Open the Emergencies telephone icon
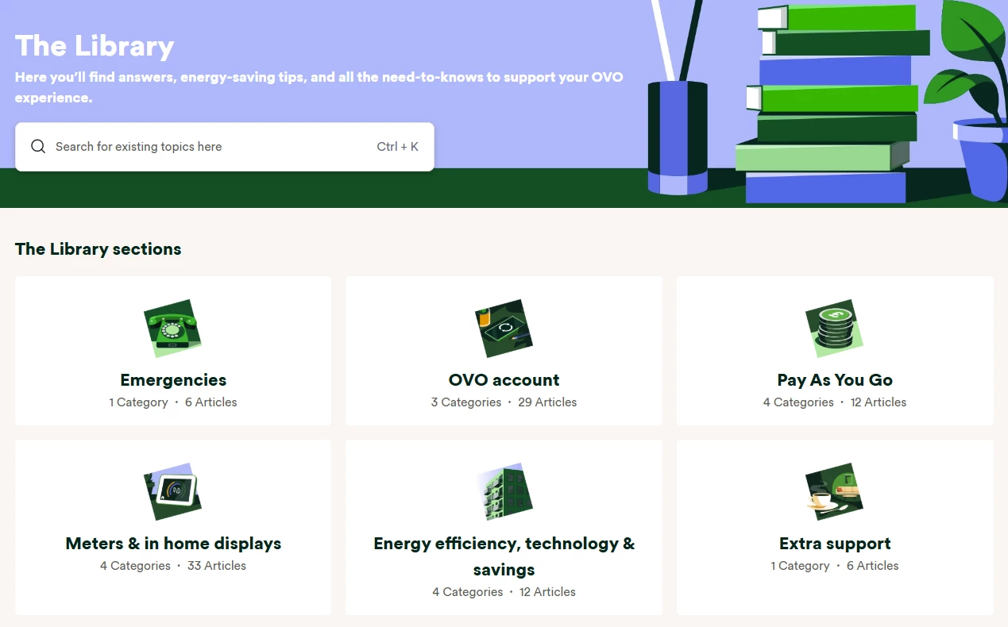Viewport: 1008px width, 627px height. pyautogui.click(x=173, y=329)
